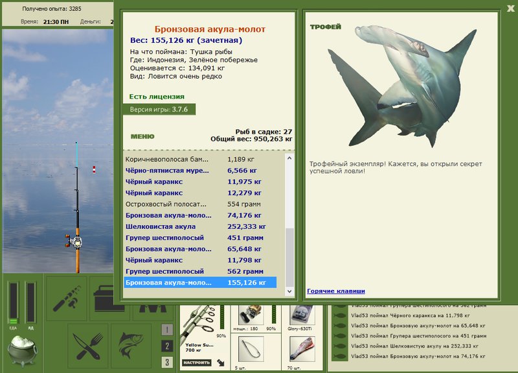The image size is (518, 373).
Task: Select the Yellow Su... rod image
Action: point(198,324)
